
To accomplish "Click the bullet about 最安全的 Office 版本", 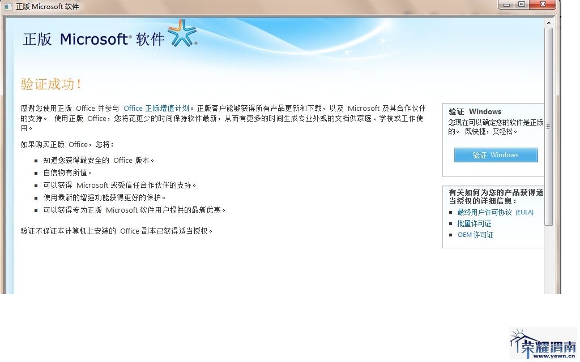I will [x=99, y=160].
